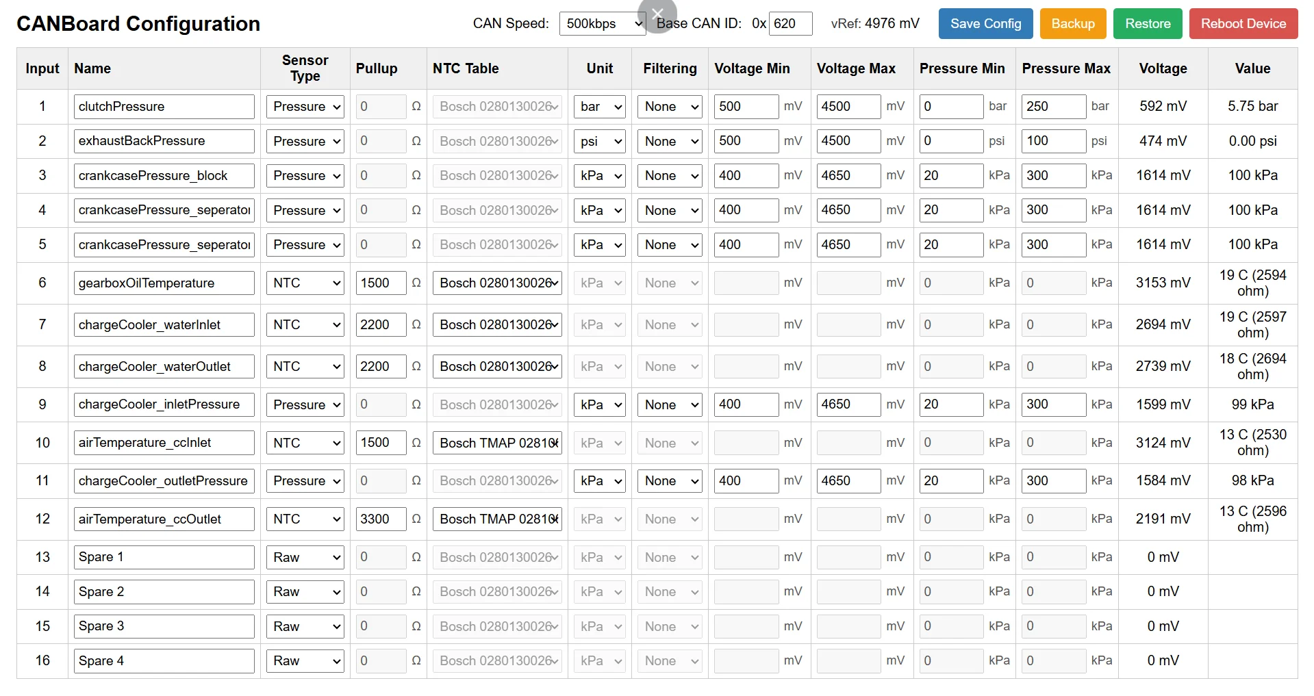Click the Spare 1 name field
Image resolution: width=1314 pixels, height=696 pixels.
(x=164, y=557)
